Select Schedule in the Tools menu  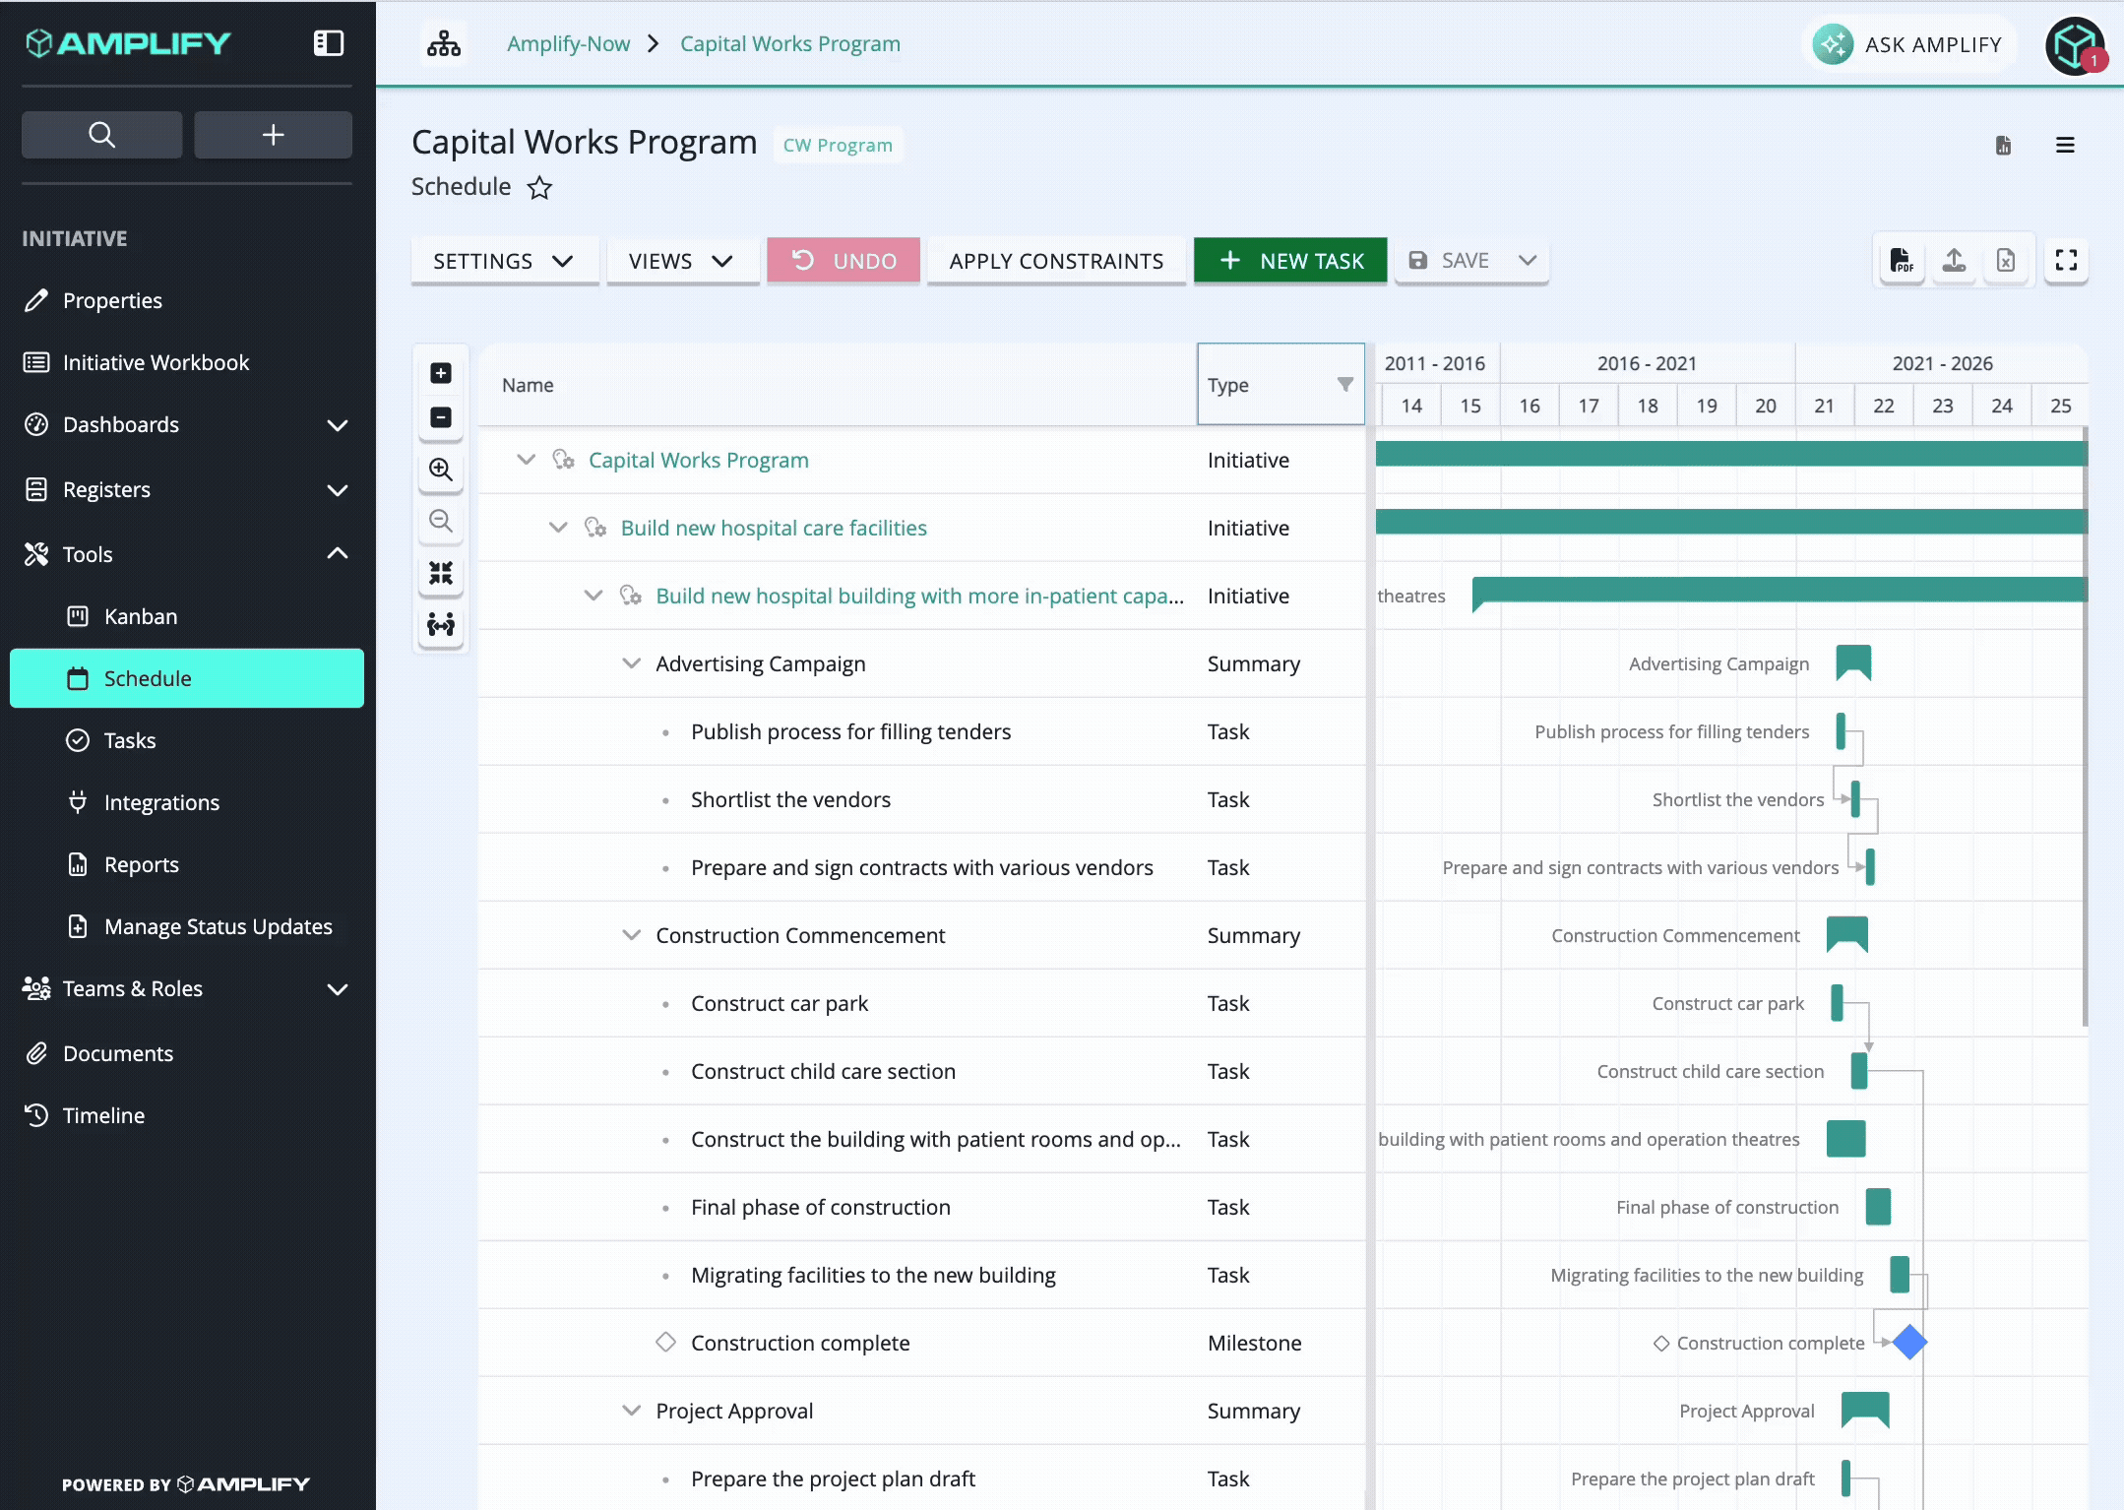point(187,678)
